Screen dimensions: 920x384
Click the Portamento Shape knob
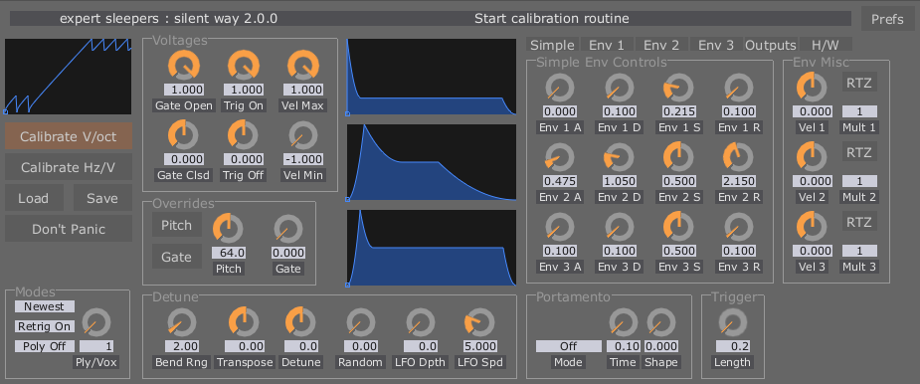(661, 322)
